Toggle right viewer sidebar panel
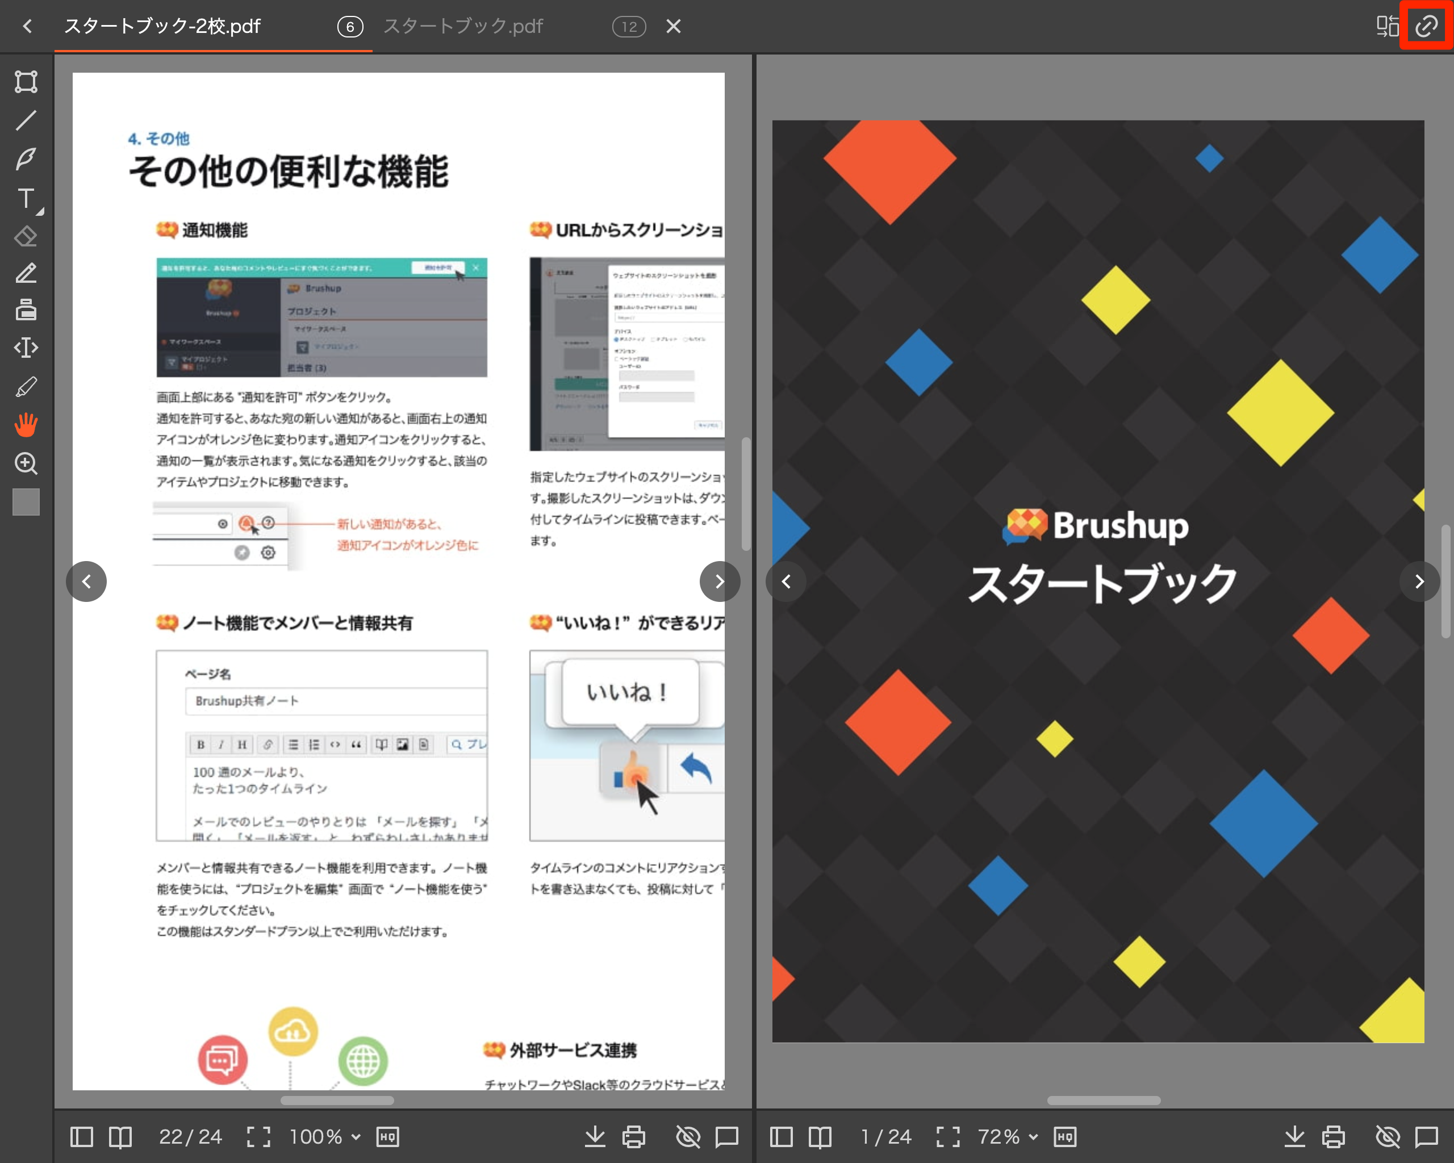The image size is (1454, 1163). coord(781,1137)
